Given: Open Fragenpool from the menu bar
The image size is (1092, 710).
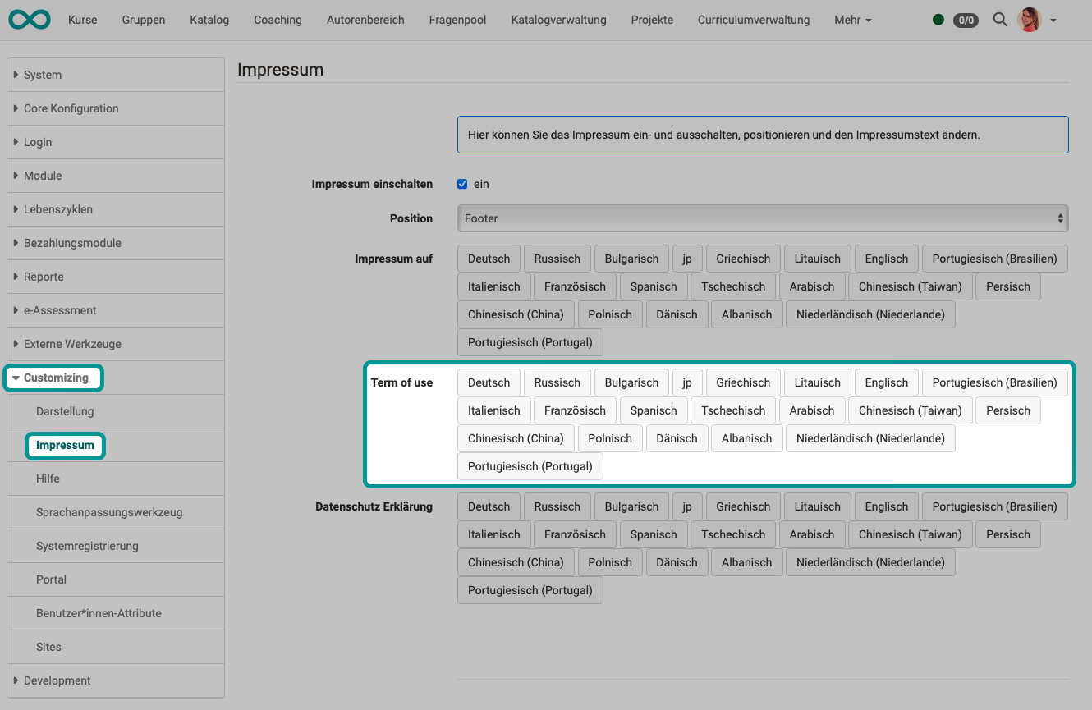Looking at the screenshot, I should coord(457,19).
